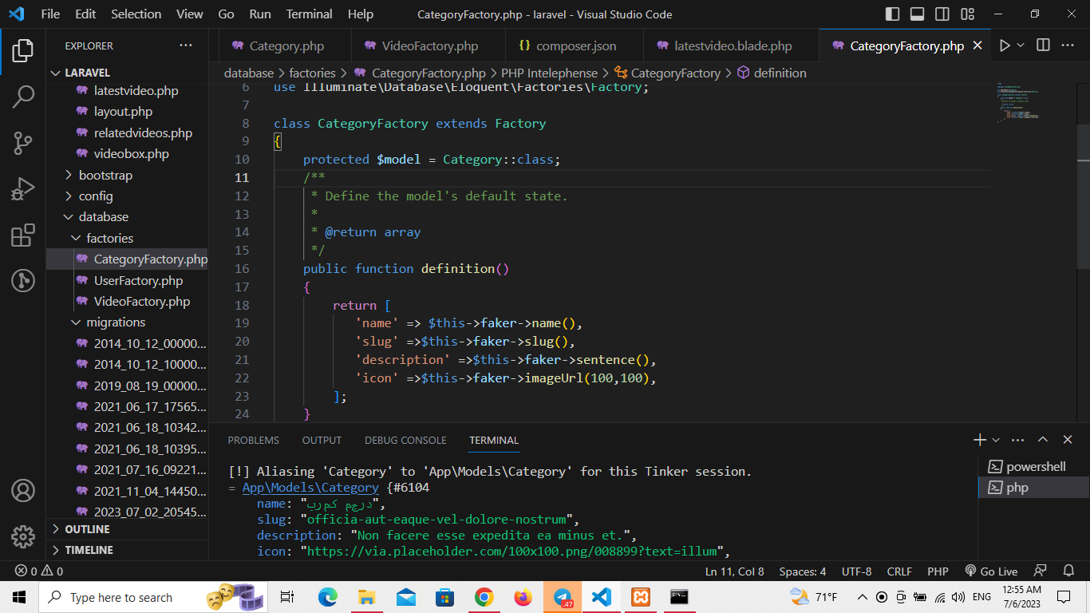Viewport: 1090px width, 613px height.
Task: Expand the bootstrap folder
Action: coord(128,175)
